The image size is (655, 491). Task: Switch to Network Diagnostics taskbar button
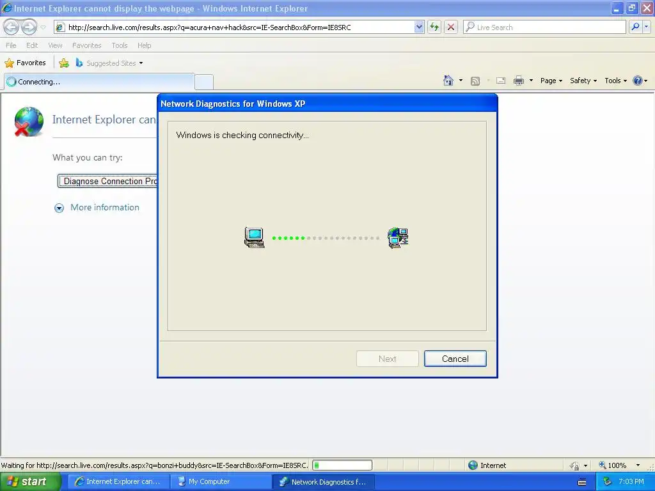pyautogui.click(x=323, y=481)
